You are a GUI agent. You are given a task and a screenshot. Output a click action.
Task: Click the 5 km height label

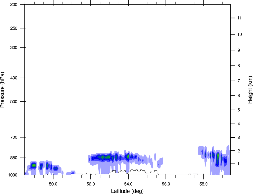point(239,110)
